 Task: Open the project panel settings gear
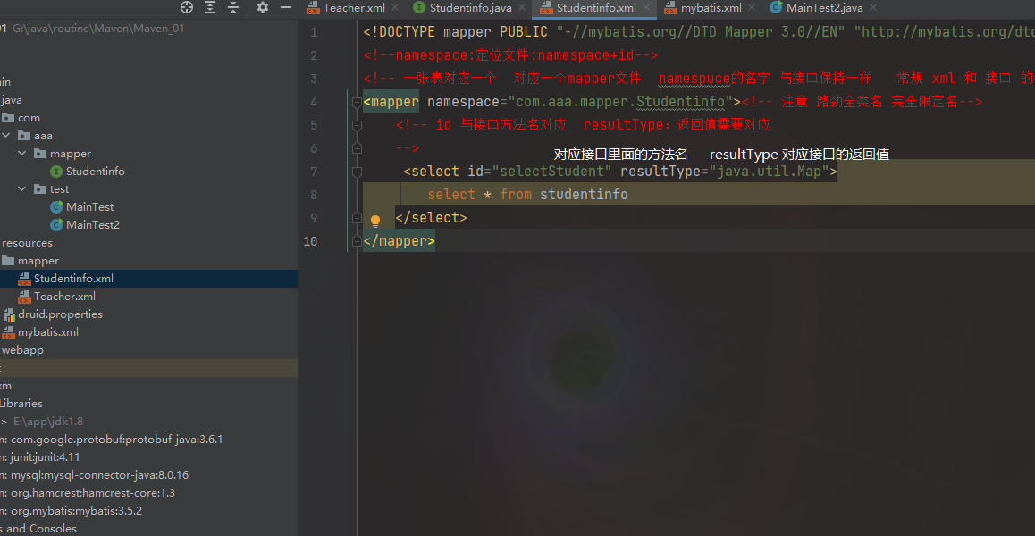[x=263, y=7]
